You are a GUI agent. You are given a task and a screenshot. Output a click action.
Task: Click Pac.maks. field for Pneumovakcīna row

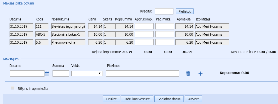(164, 43)
